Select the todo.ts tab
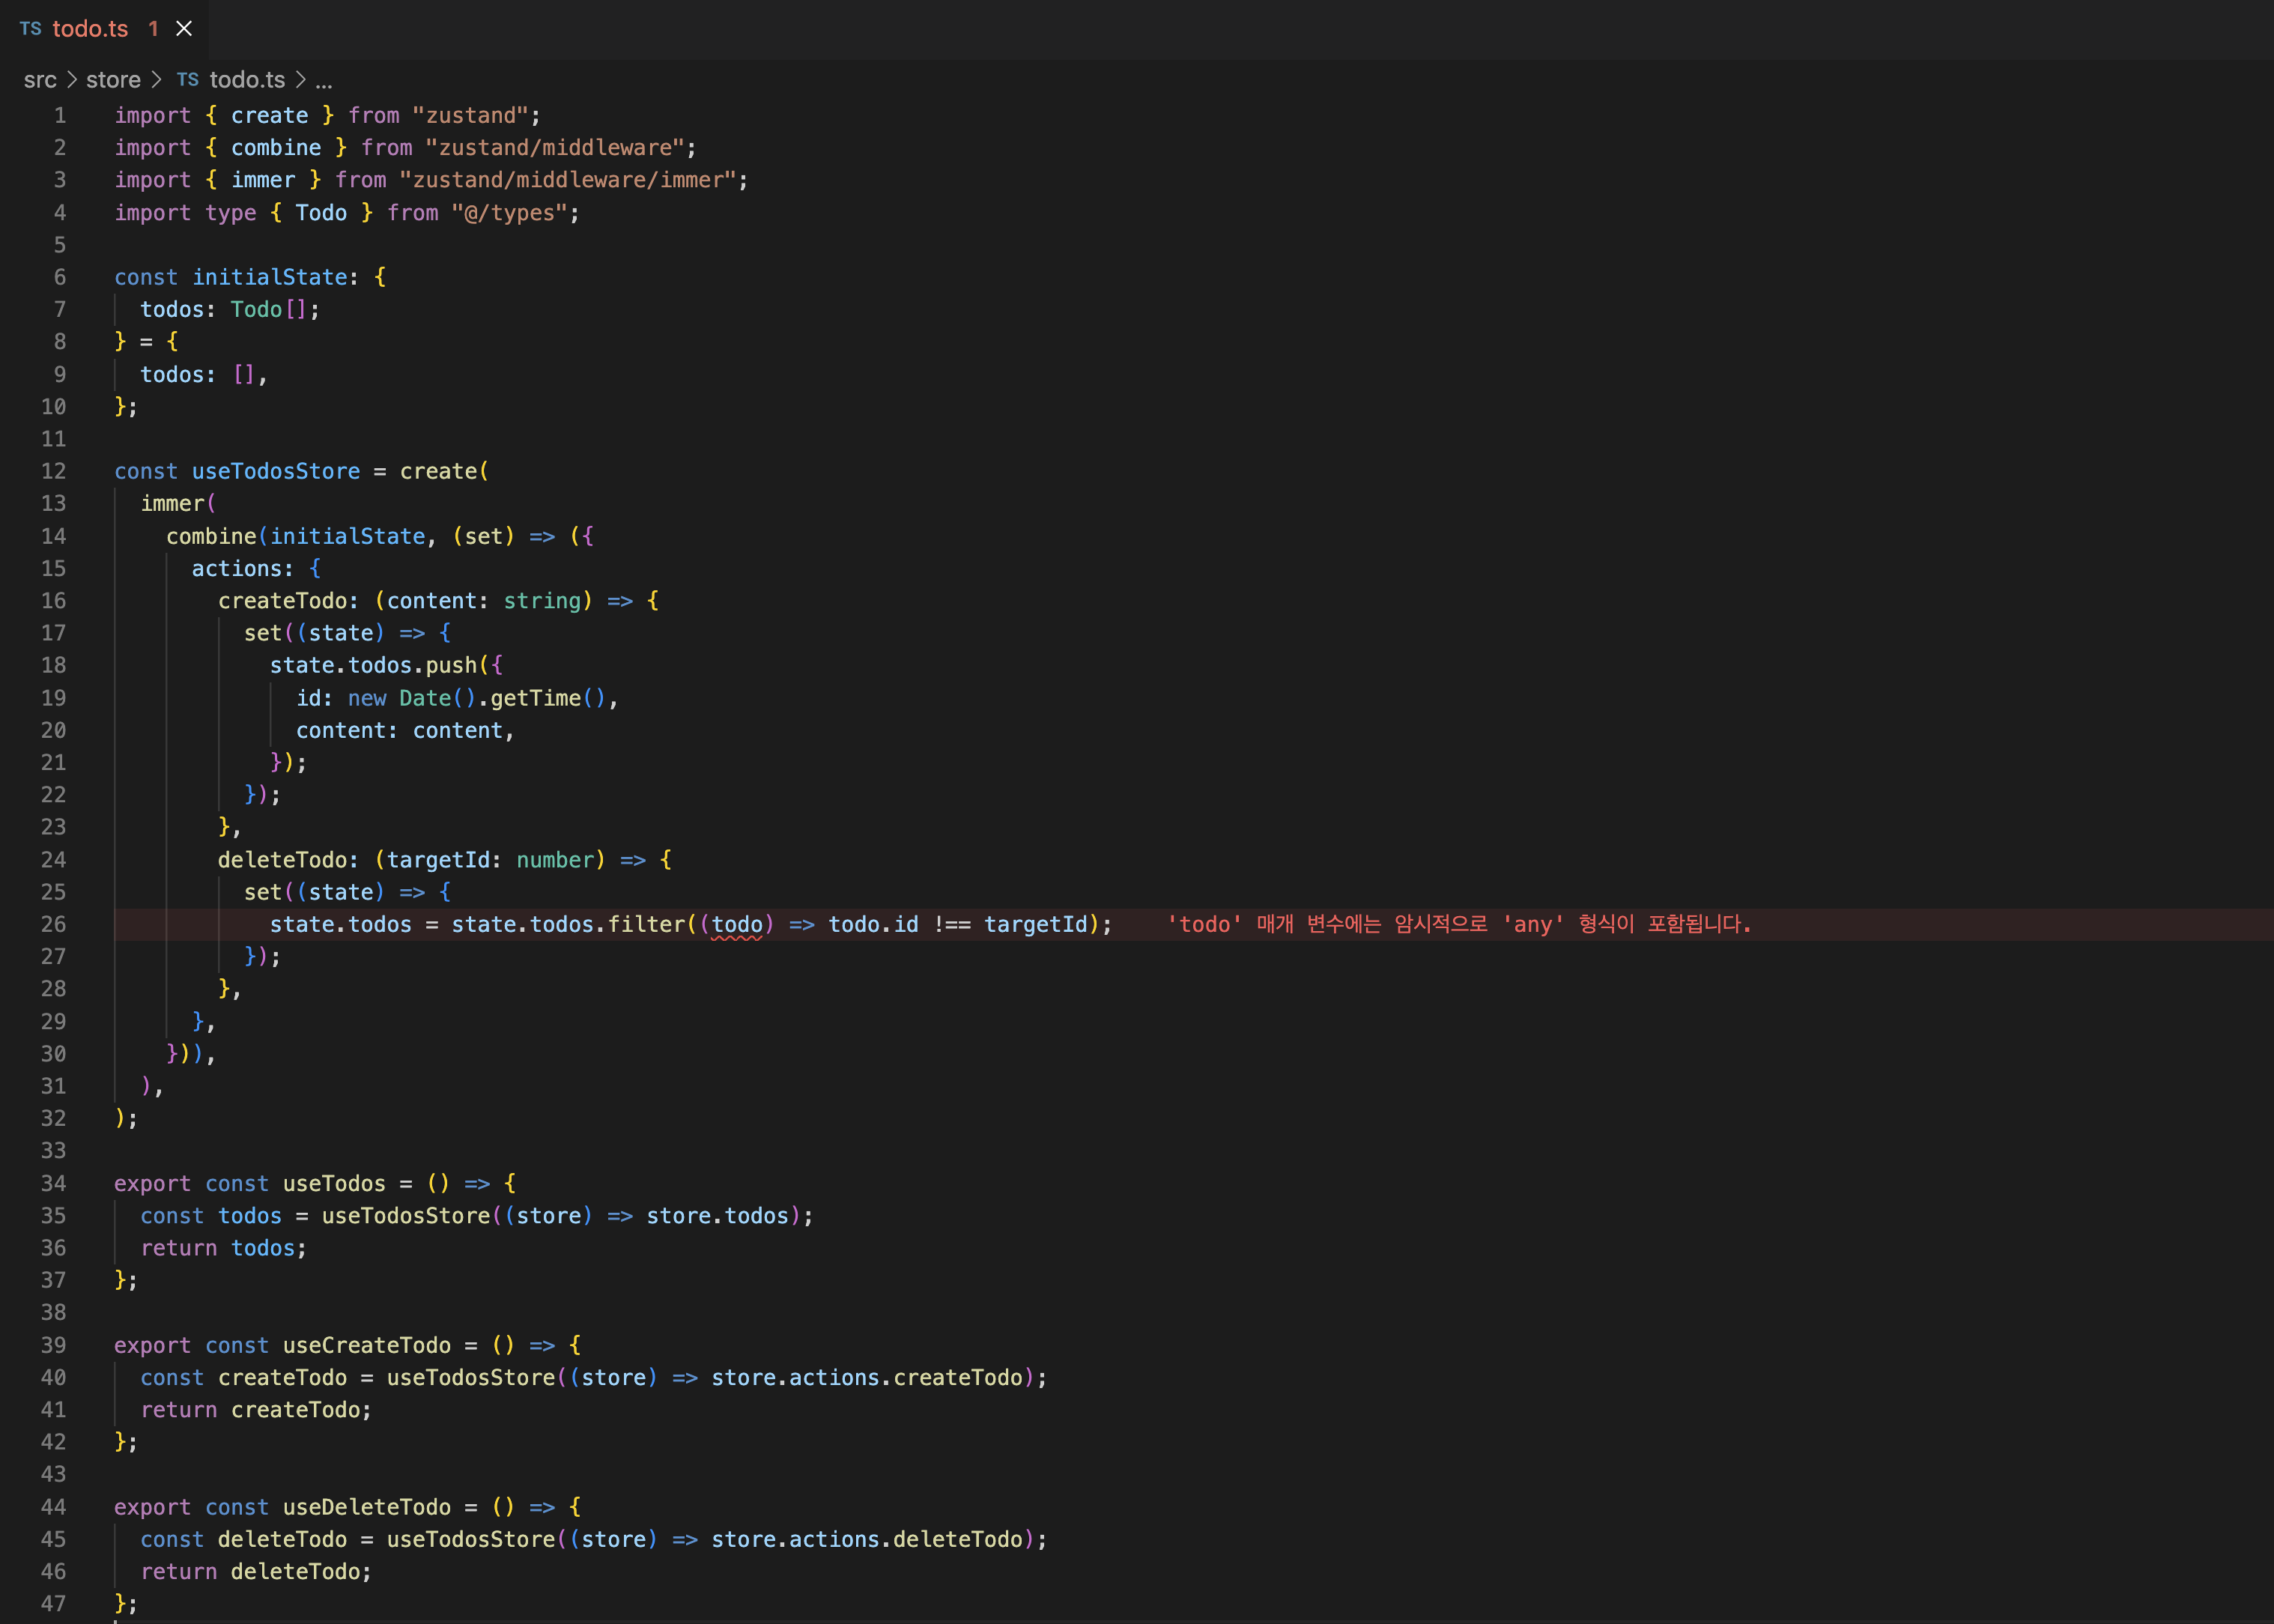 coord(90,29)
